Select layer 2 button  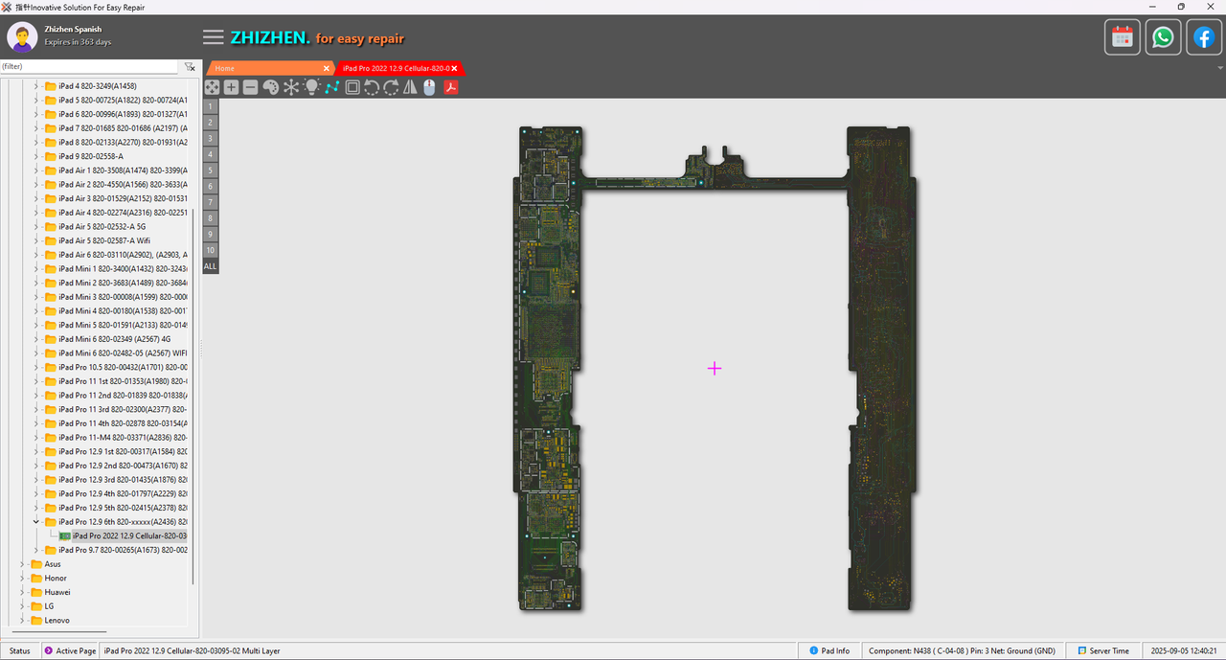click(211, 122)
